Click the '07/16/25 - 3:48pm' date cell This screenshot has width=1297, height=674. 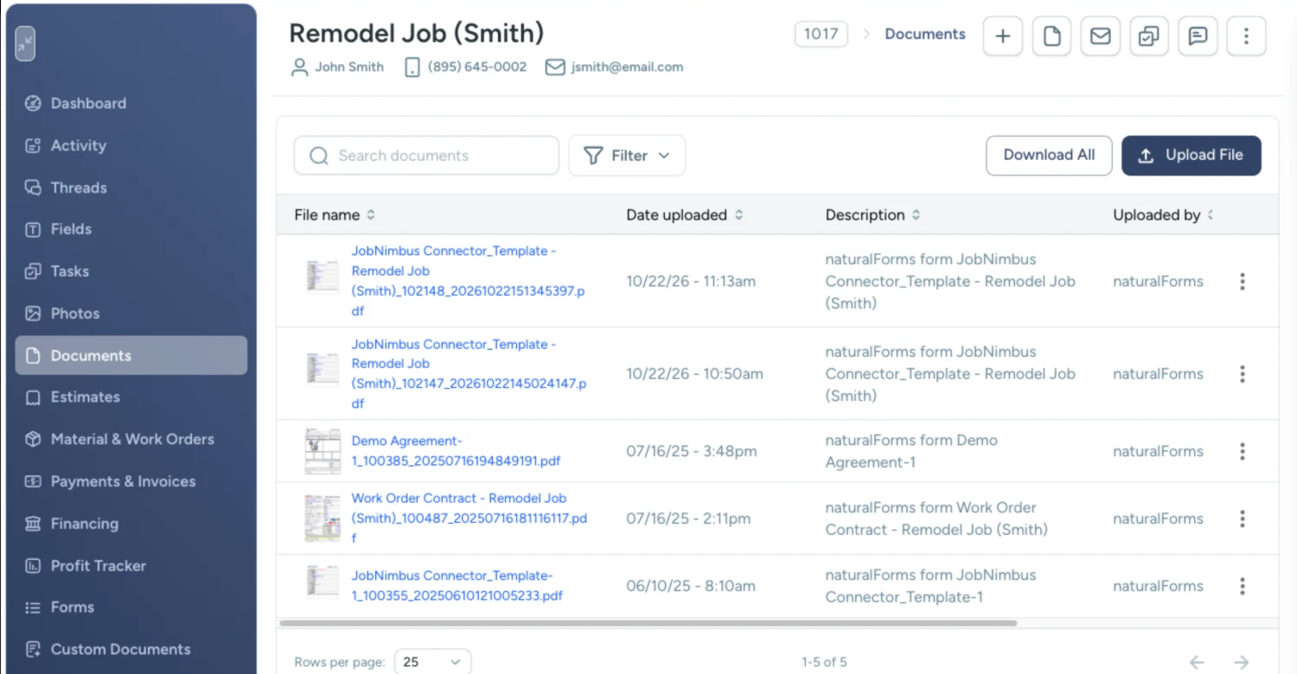coord(692,451)
